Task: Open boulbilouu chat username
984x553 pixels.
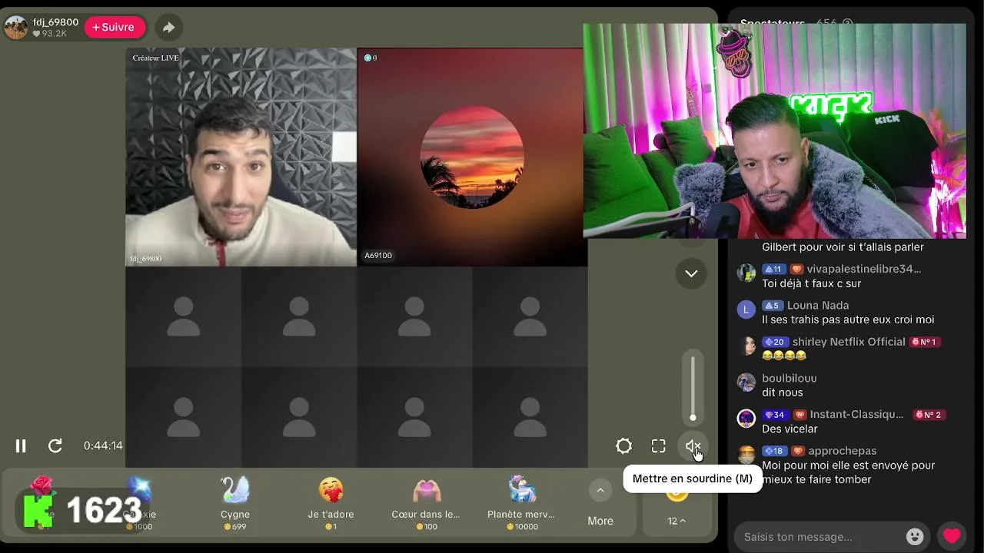Action: coord(790,378)
